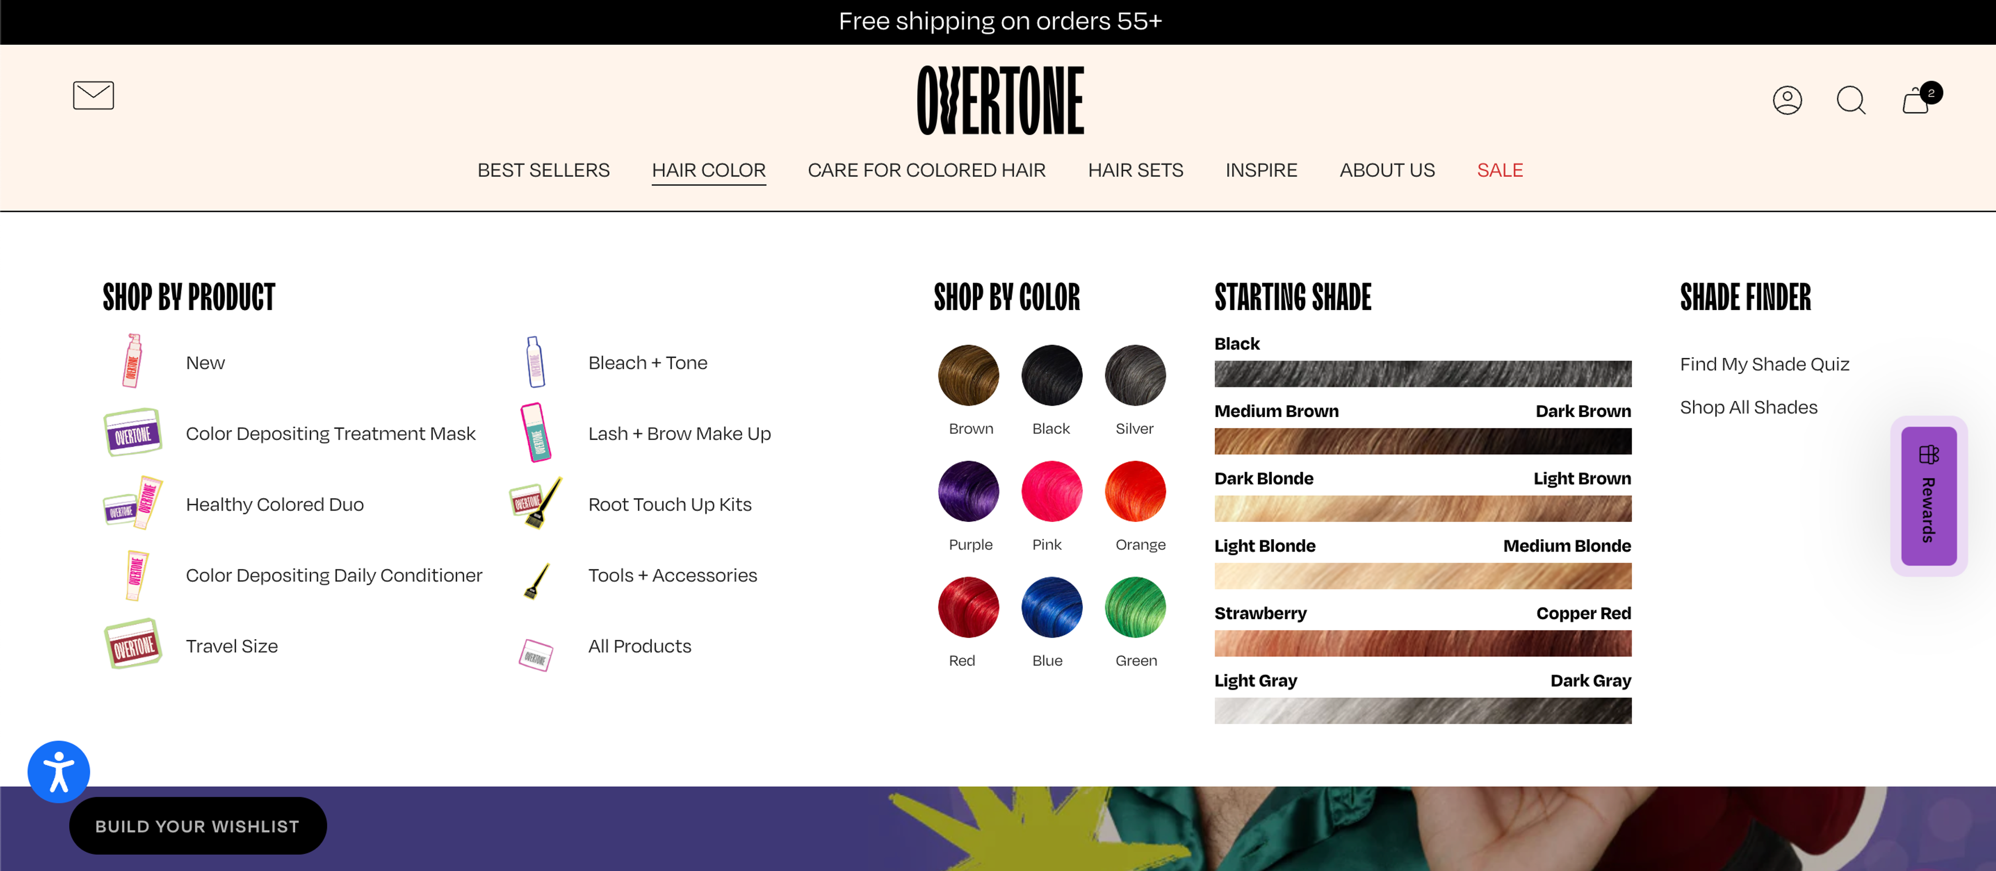Open the Inspire menu

coord(1260,169)
